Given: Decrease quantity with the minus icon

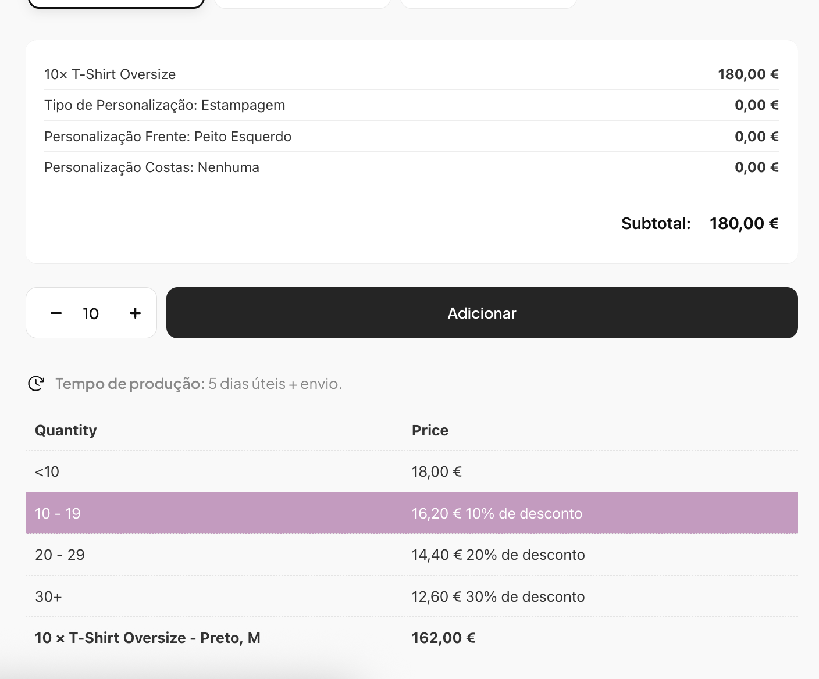Looking at the screenshot, I should [56, 313].
